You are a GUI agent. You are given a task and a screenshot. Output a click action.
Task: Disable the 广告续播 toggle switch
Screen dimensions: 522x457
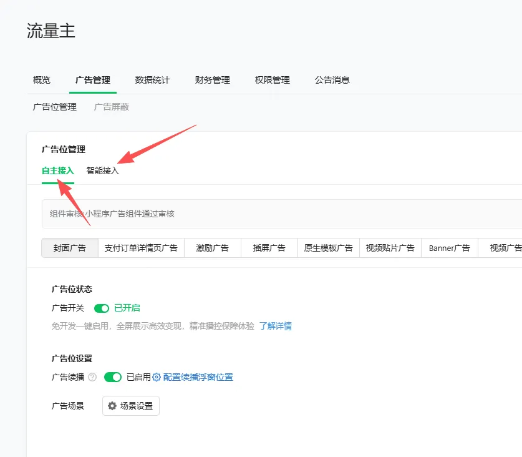[112, 377]
